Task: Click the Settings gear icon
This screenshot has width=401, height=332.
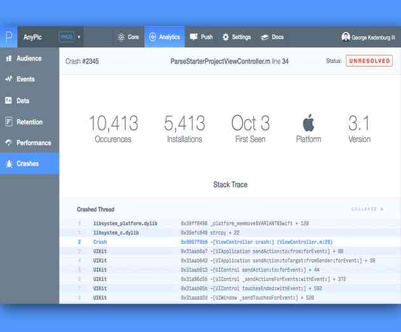Action: (x=226, y=37)
